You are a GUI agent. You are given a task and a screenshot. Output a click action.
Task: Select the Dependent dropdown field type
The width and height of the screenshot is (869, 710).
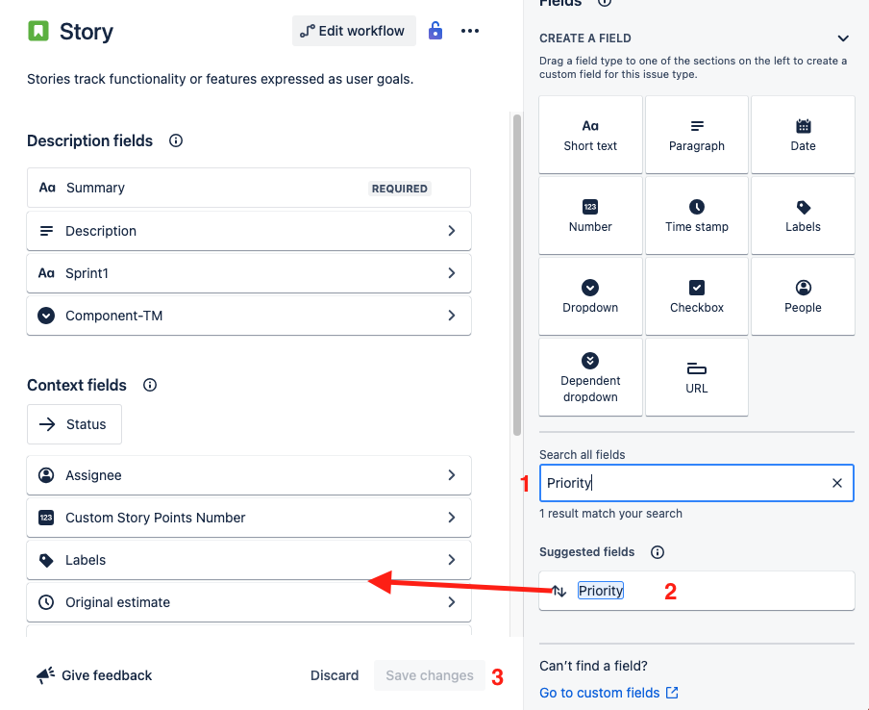click(590, 376)
